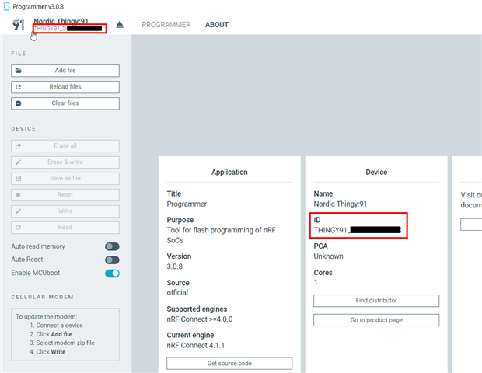Image resolution: width=482 pixels, height=373 pixels.
Task: Click Get source code button
Action: [229, 363]
